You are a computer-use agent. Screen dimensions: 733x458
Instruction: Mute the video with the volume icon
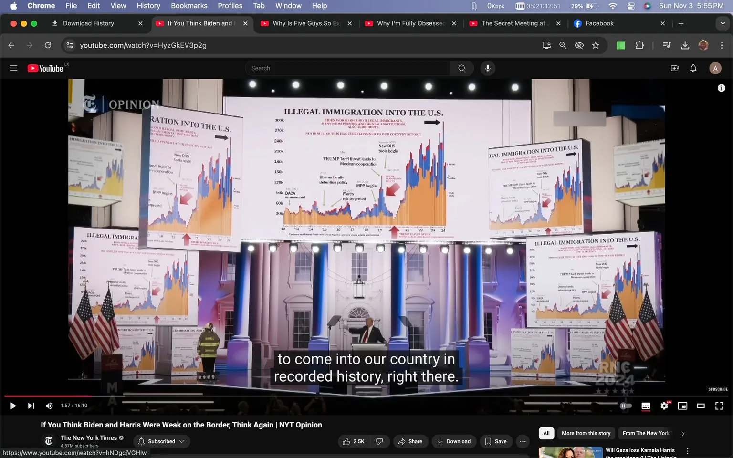tap(49, 406)
